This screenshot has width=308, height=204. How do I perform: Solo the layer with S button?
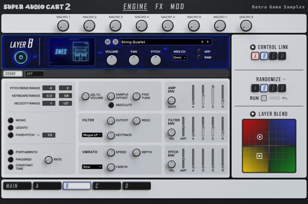coord(115,42)
